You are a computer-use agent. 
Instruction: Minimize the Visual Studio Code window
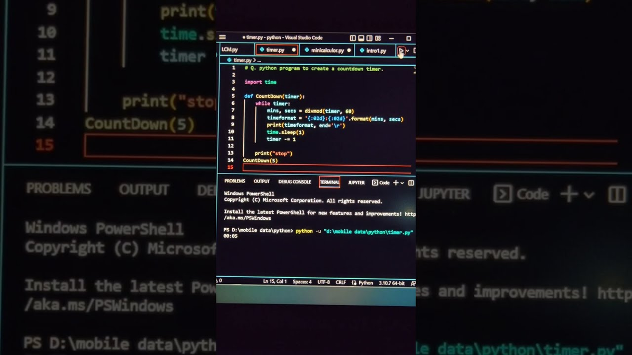click(392, 38)
